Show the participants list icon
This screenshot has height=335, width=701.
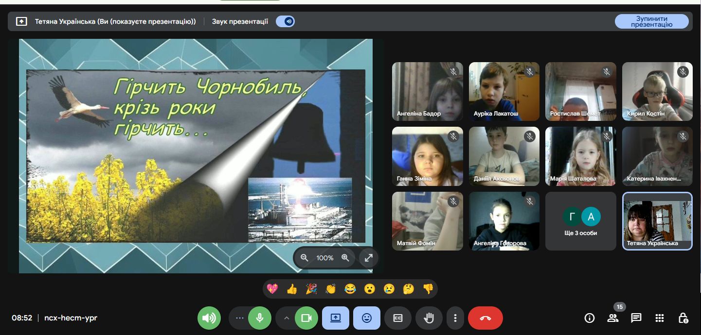[612, 318]
